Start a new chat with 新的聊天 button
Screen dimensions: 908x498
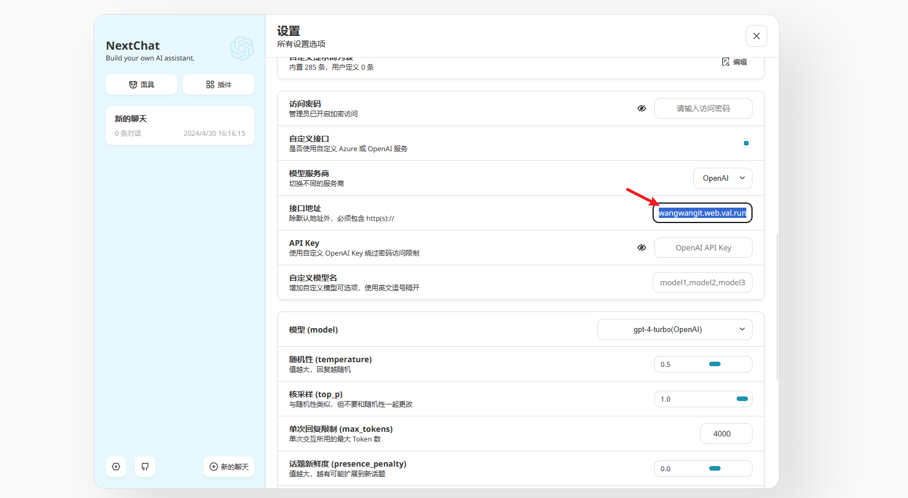coord(229,467)
